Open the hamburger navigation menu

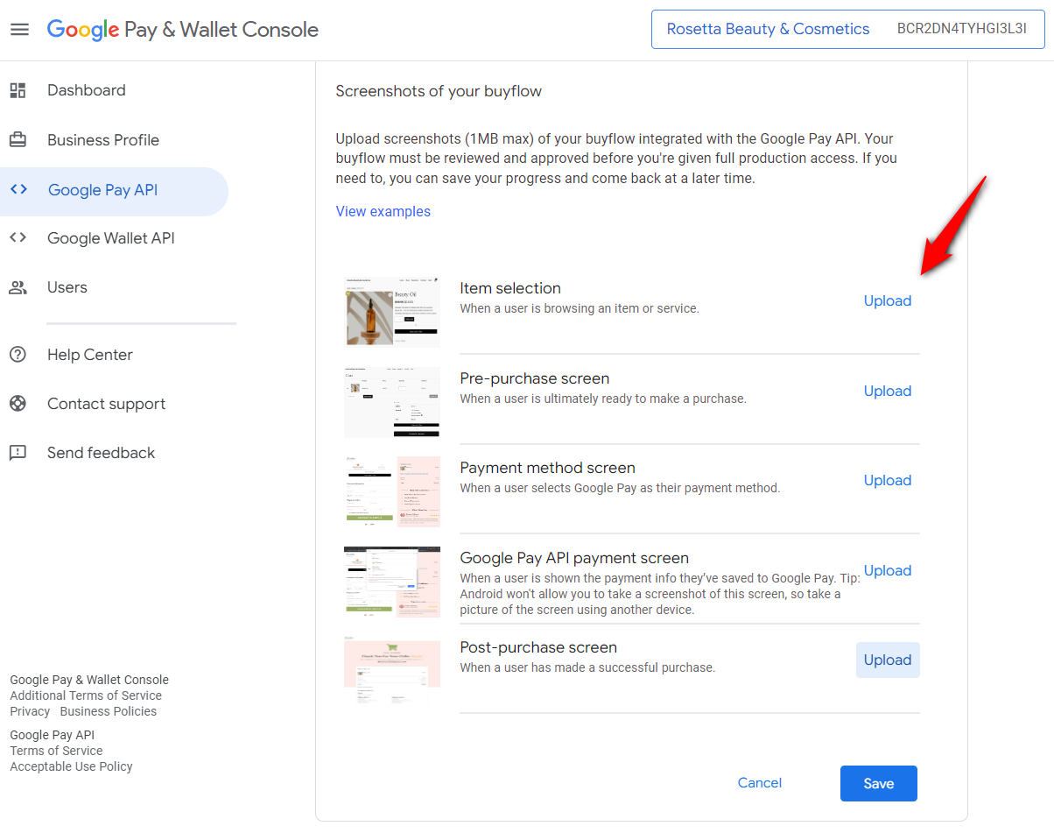pyautogui.click(x=19, y=29)
